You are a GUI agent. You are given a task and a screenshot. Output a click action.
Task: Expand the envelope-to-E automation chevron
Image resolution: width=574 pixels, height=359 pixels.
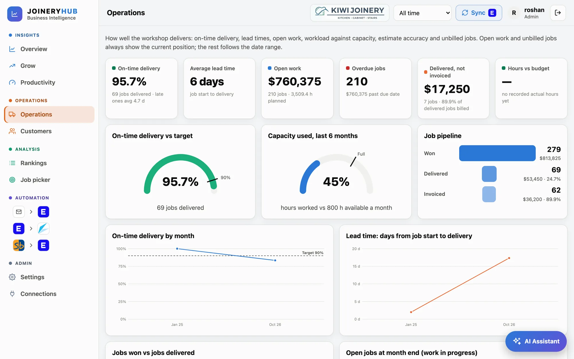[31, 212]
